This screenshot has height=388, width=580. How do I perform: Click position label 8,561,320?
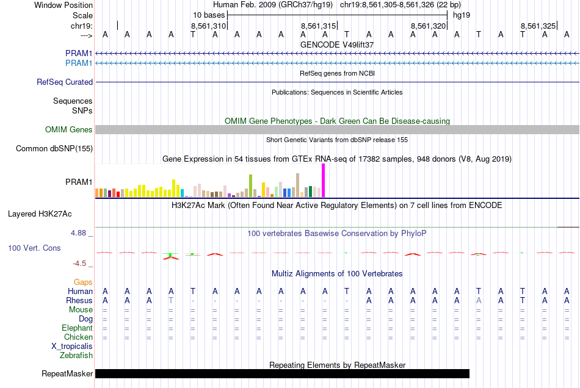pyautogui.click(x=428, y=26)
